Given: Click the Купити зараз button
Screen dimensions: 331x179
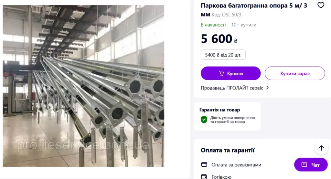Looking at the screenshot, I should [x=295, y=73].
